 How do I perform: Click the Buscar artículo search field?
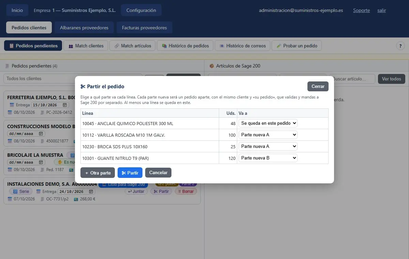(353, 79)
